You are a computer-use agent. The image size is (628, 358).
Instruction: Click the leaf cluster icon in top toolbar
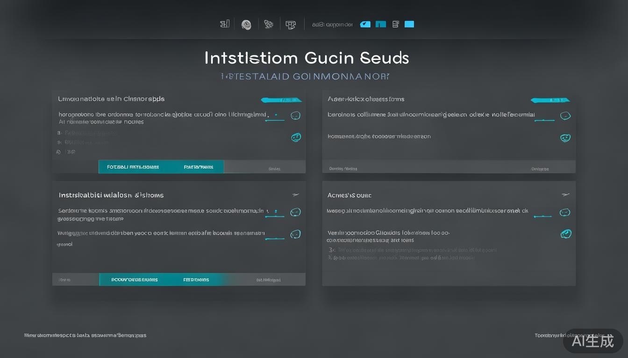point(269,24)
